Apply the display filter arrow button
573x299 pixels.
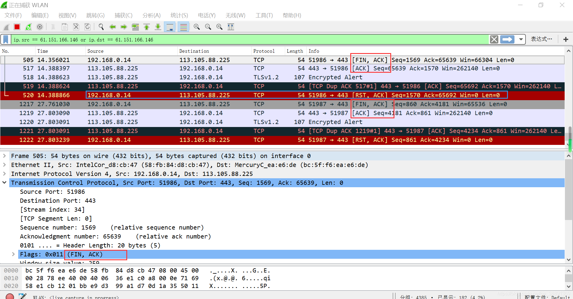tap(507, 39)
